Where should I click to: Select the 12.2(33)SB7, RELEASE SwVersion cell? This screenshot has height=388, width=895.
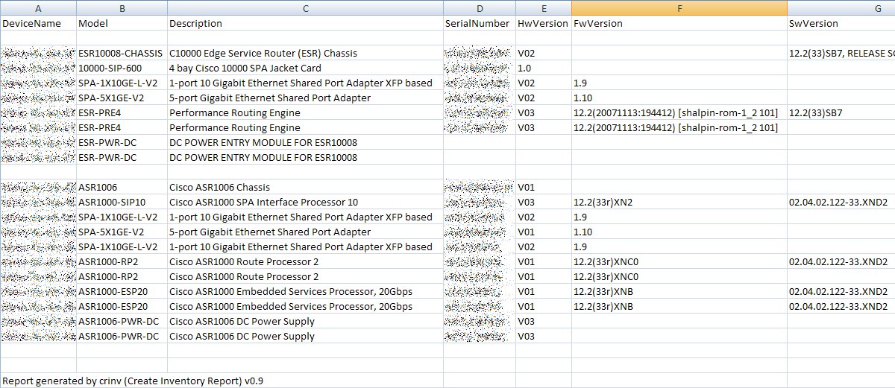pyautogui.click(x=841, y=53)
